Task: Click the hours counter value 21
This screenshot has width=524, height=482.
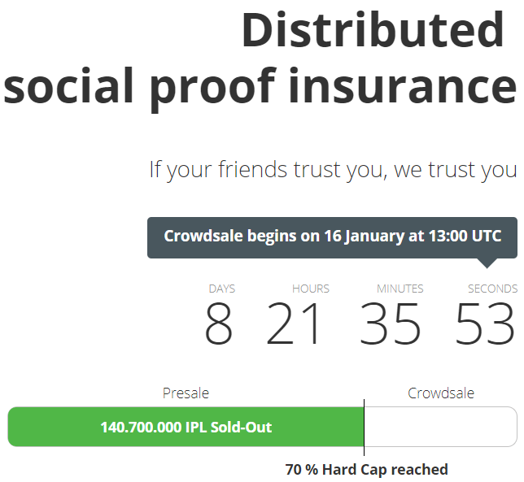Action: (294, 324)
